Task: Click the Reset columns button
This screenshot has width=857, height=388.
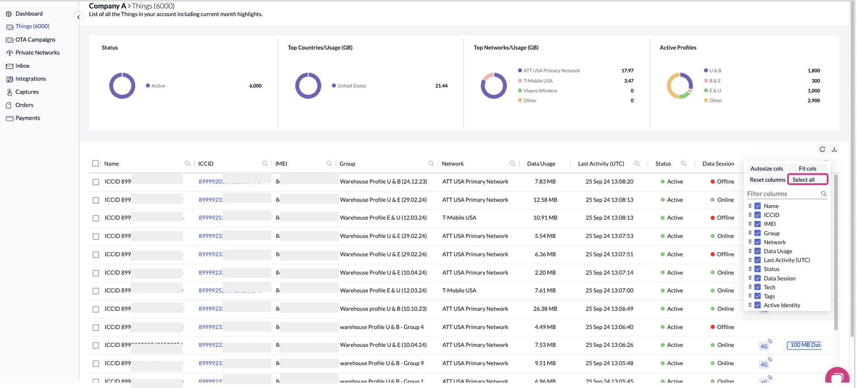Action: [x=767, y=180]
